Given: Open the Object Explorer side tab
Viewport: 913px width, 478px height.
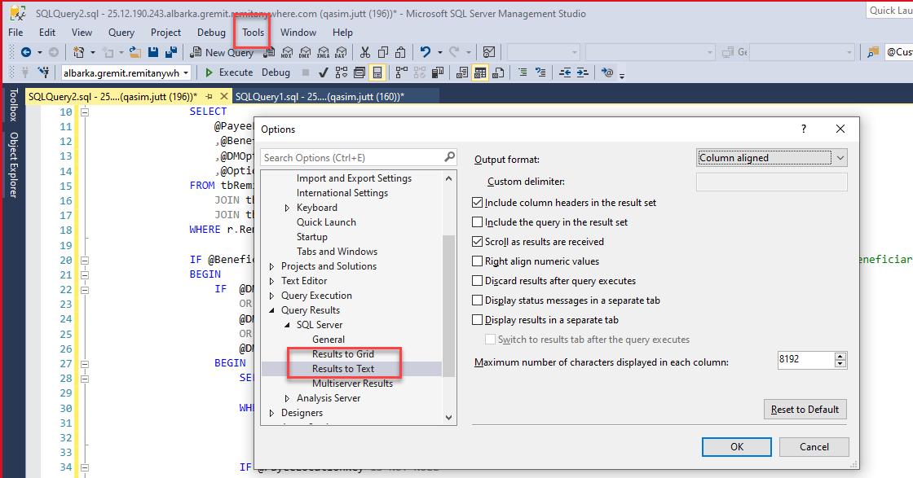Looking at the screenshot, I should point(13,164).
